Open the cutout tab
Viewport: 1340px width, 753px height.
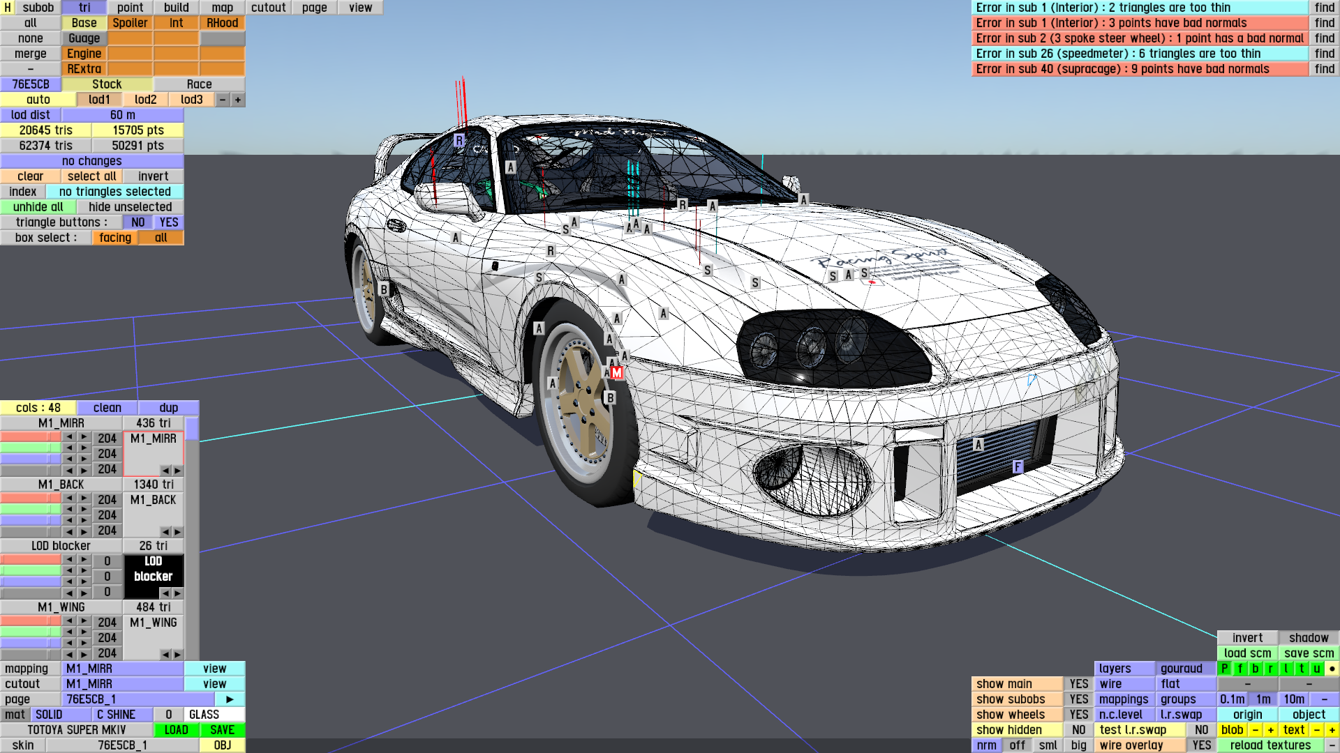(x=268, y=8)
